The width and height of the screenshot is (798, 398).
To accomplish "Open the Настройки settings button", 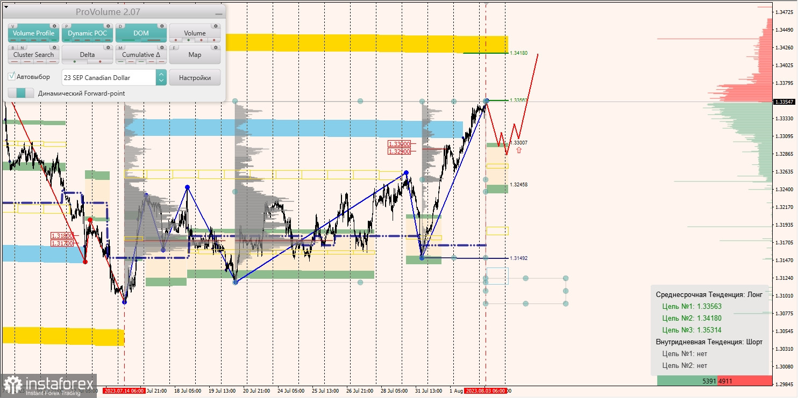I will [x=195, y=78].
